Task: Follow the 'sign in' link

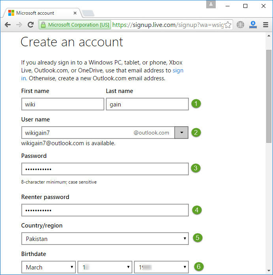Action: click(x=102, y=74)
